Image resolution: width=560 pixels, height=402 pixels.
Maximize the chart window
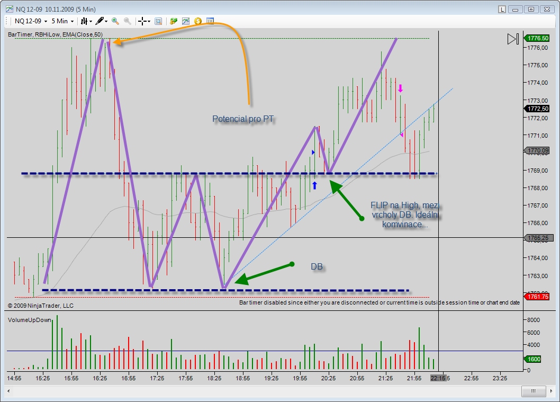pyautogui.click(x=531, y=10)
